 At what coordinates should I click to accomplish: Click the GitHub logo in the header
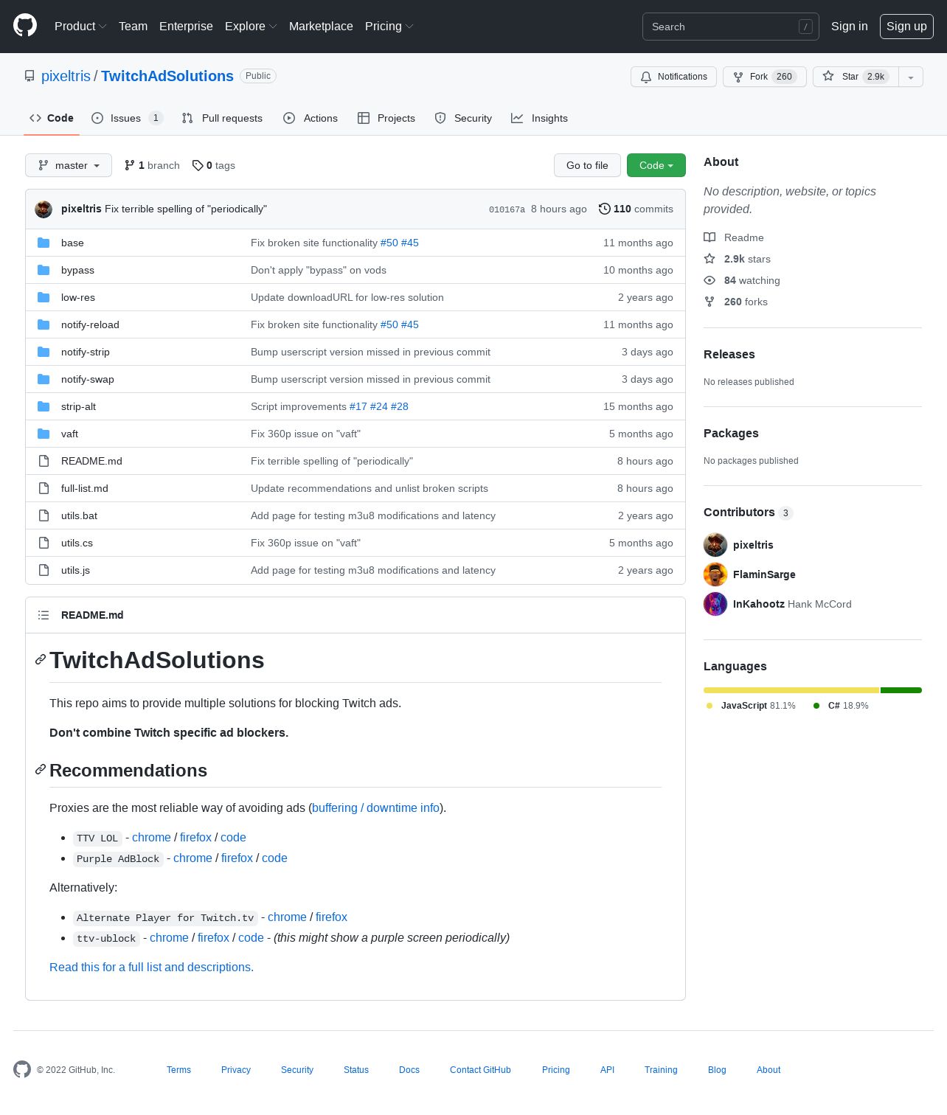click(25, 26)
